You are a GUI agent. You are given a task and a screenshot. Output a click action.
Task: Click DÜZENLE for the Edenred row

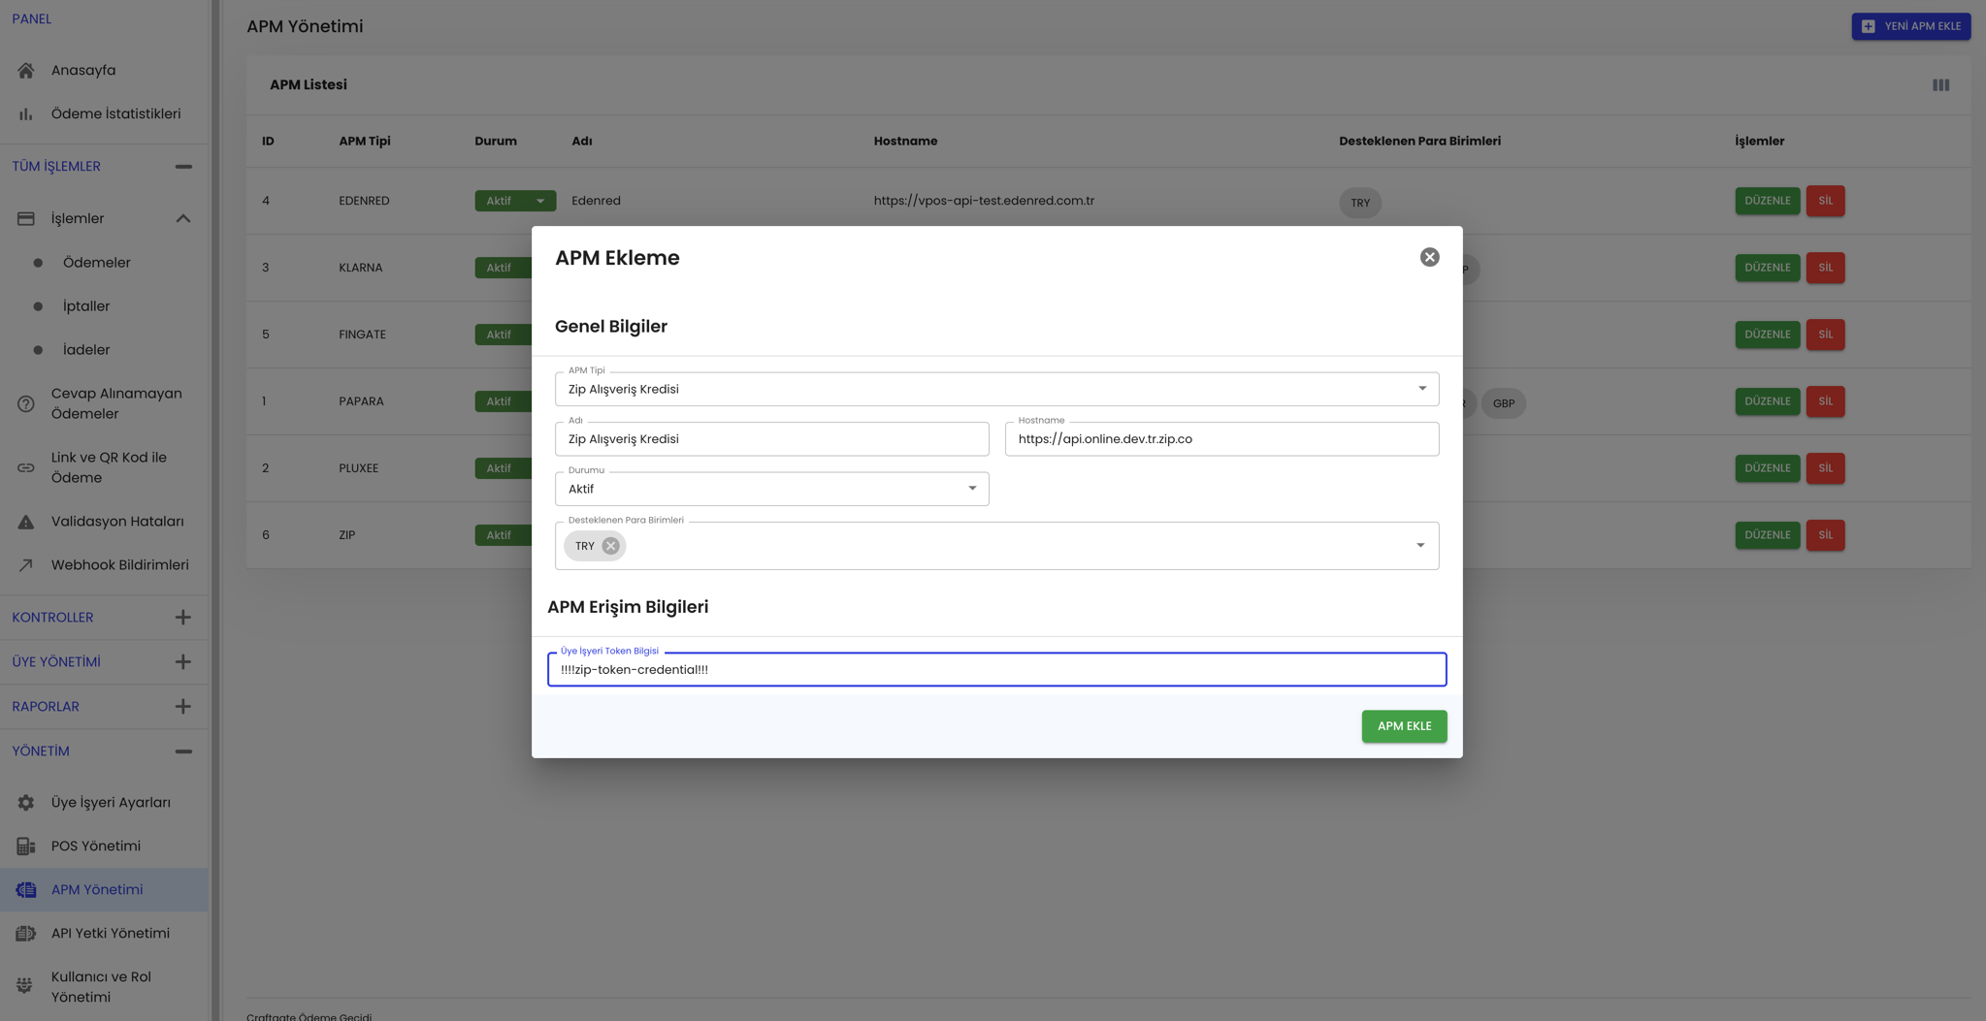1767,201
